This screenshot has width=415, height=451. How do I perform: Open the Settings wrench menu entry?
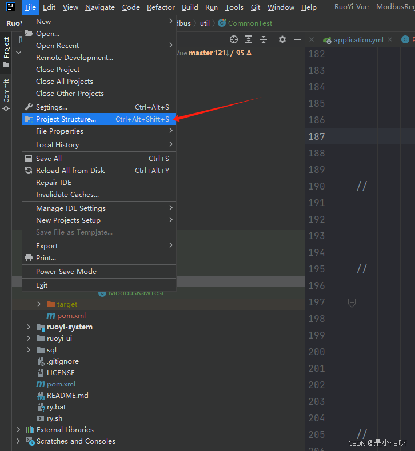click(x=99, y=107)
